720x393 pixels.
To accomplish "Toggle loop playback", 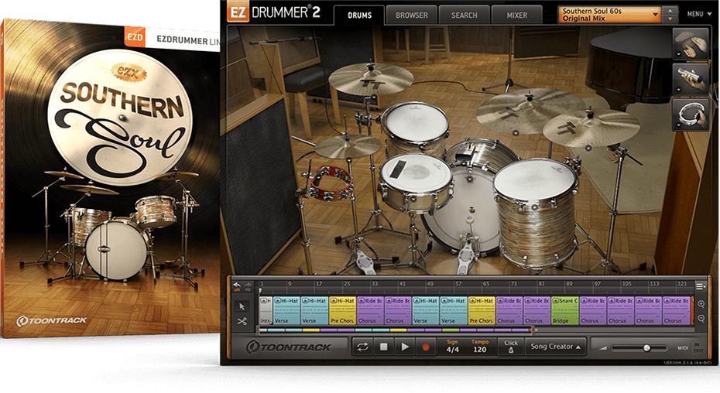I will click(x=362, y=347).
